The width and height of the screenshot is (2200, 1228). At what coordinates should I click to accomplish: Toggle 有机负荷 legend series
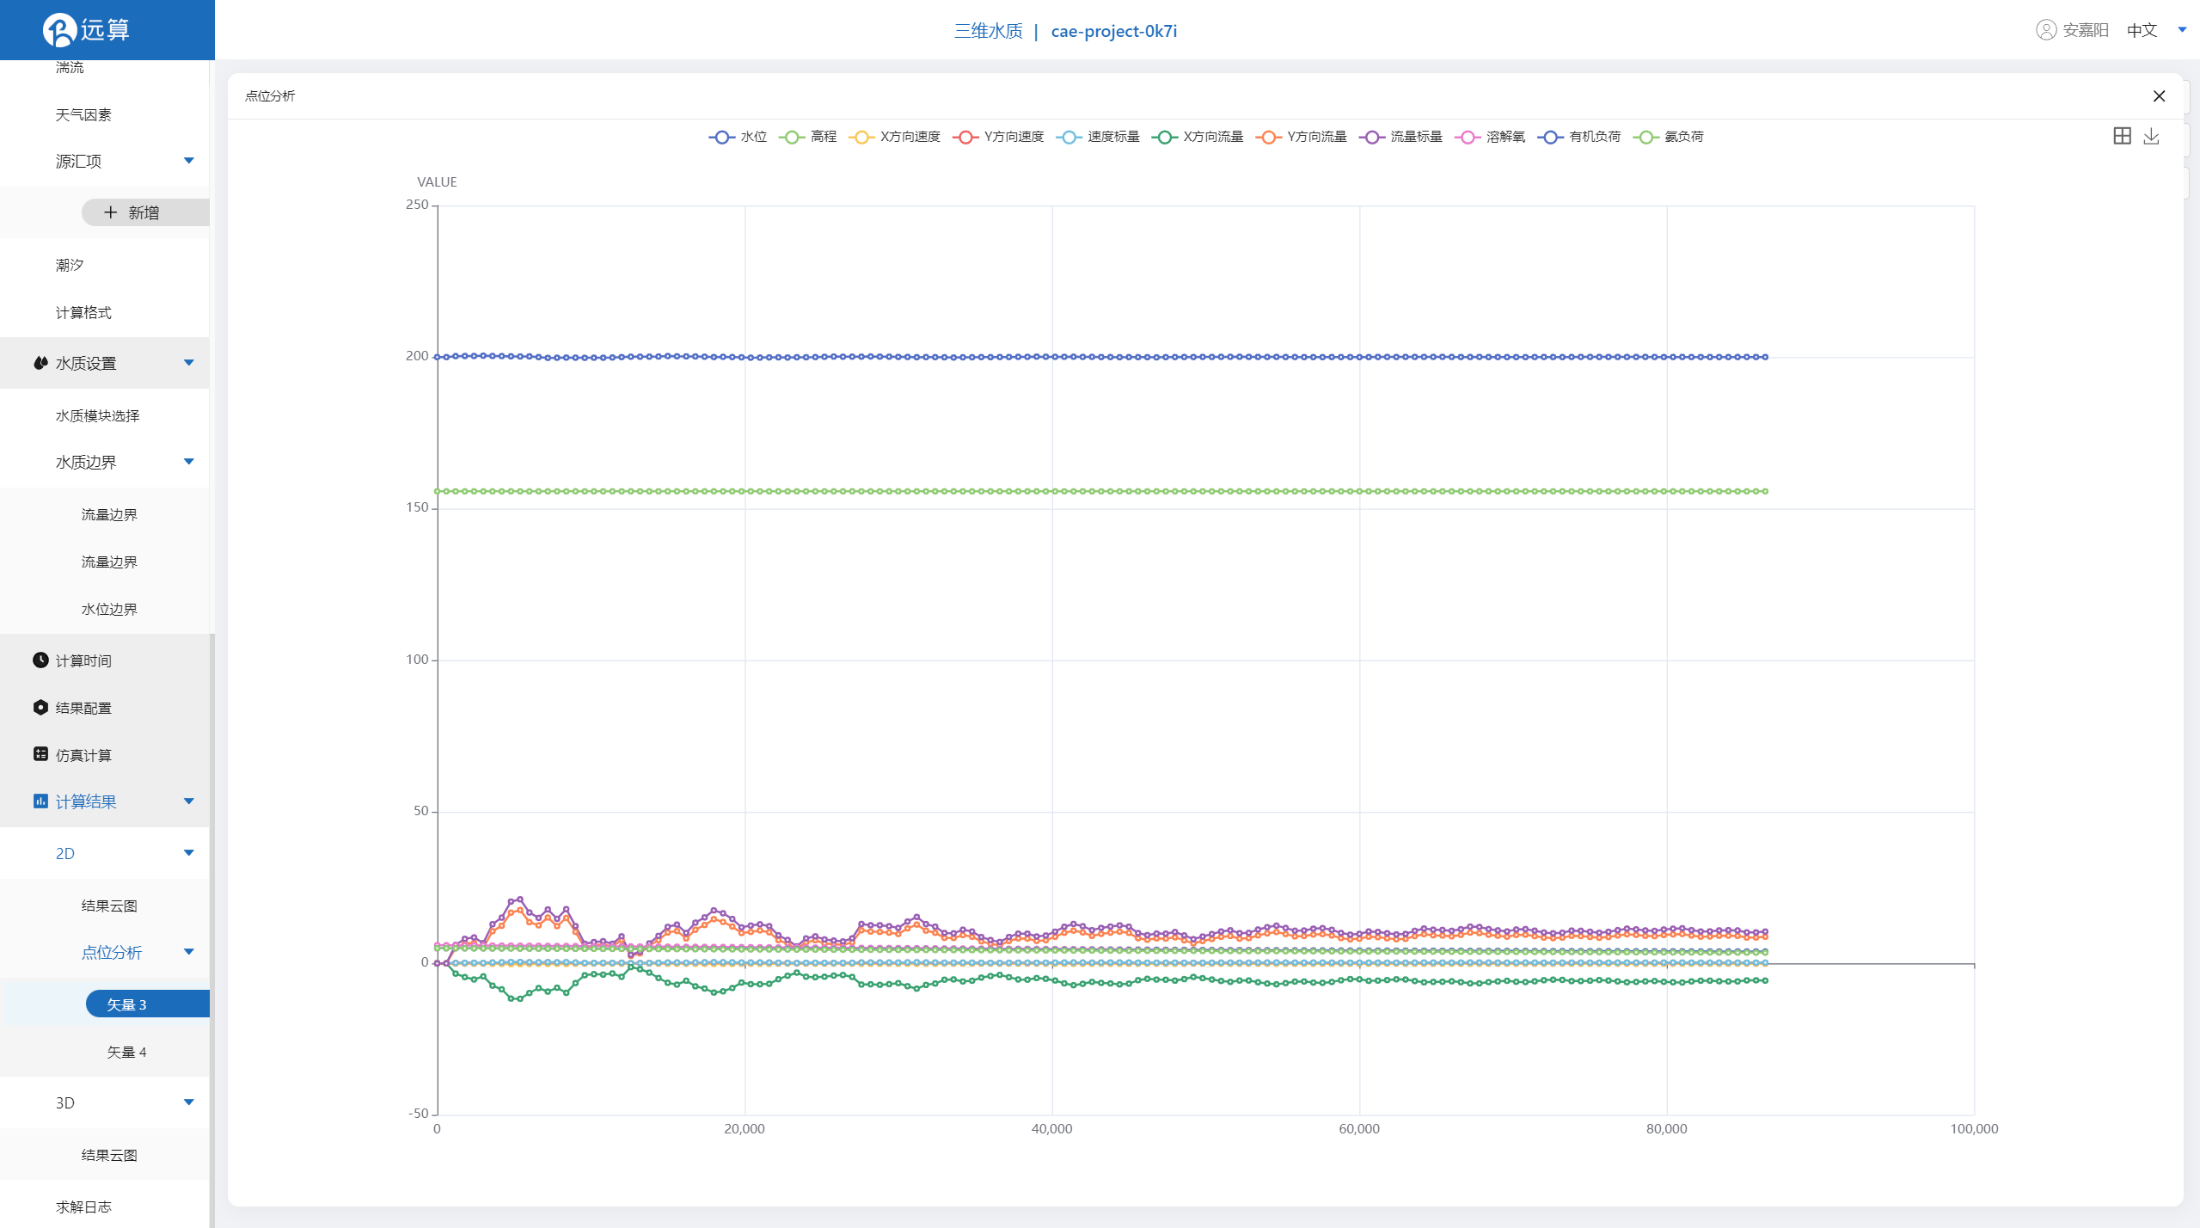coord(1579,137)
